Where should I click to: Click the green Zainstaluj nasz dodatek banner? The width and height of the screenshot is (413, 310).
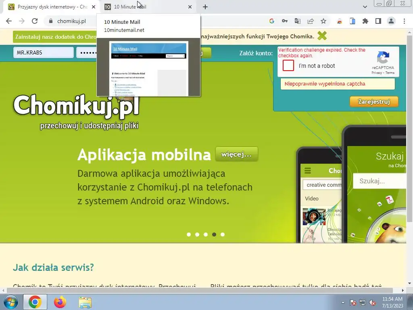click(x=55, y=37)
